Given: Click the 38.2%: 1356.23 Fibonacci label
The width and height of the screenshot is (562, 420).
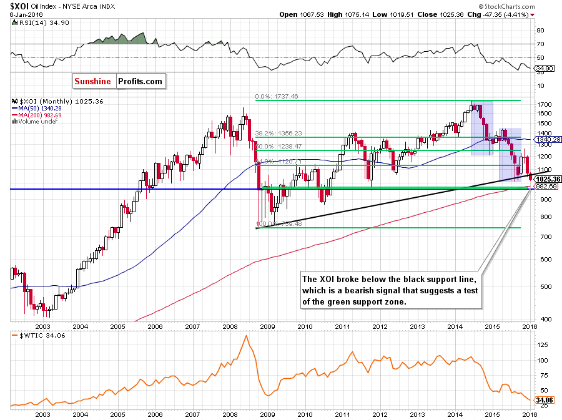Looking at the screenshot, I should 279,133.
